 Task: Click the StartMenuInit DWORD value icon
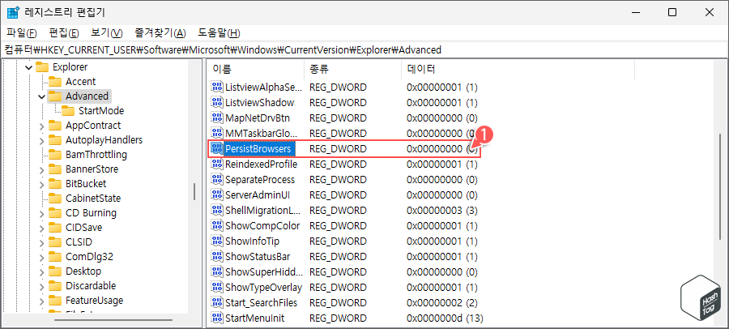[217, 318]
